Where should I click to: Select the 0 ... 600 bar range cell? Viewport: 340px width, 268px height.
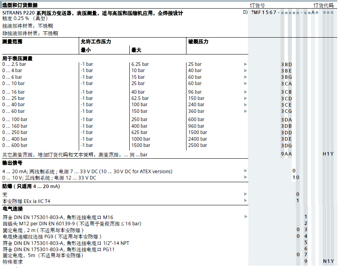pos(15,145)
